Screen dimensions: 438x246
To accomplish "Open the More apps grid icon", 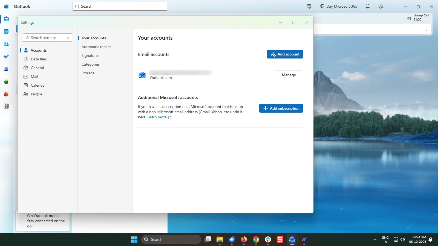I will [x=6, y=106].
